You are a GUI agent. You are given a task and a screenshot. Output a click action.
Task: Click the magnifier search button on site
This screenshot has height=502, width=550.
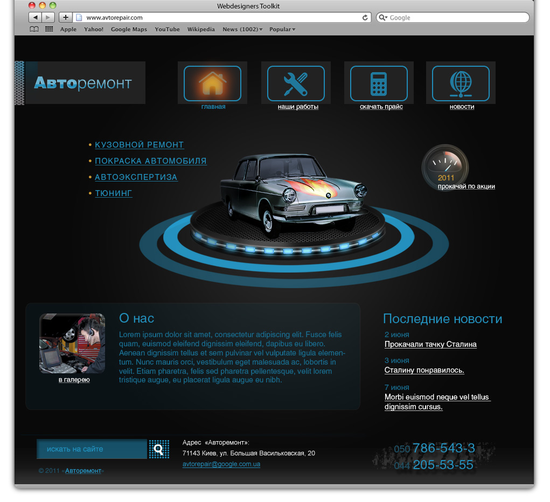[x=159, y=449]
